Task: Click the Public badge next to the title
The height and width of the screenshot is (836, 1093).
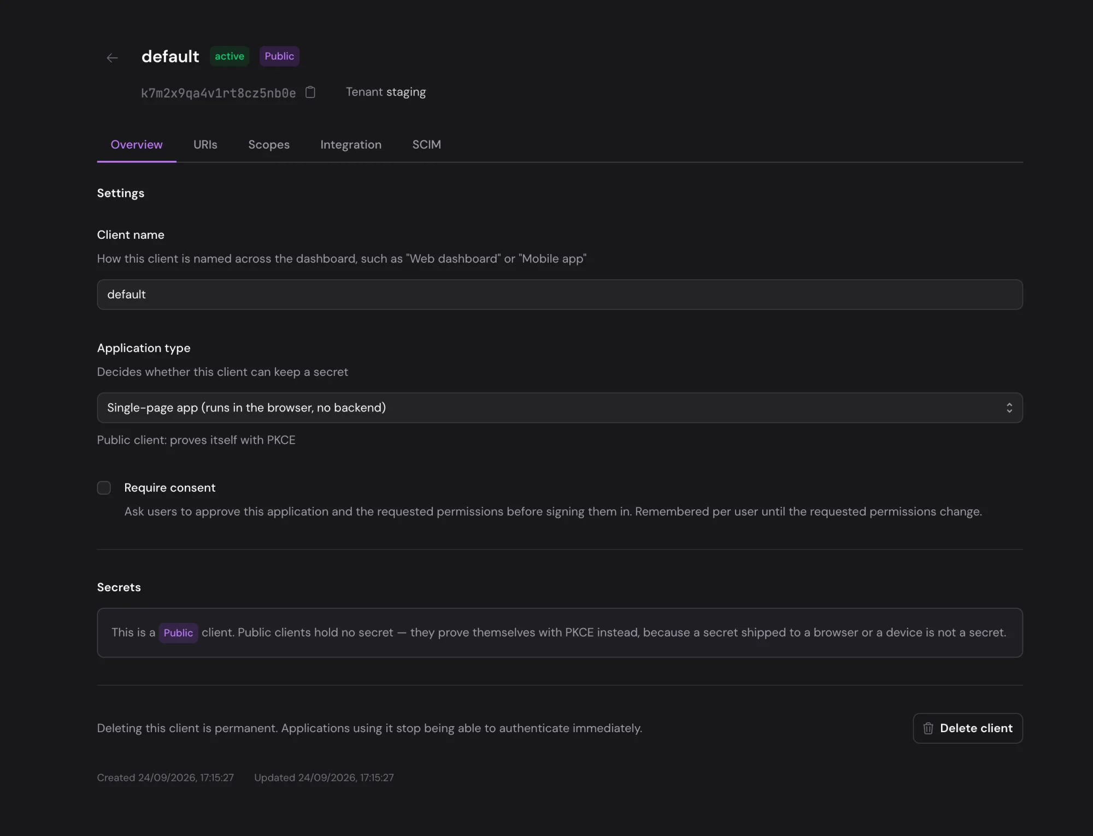Action: click(x=279, y=56)
